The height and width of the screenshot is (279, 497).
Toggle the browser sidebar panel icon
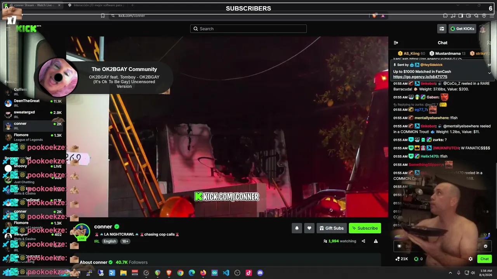click(461, 15)
